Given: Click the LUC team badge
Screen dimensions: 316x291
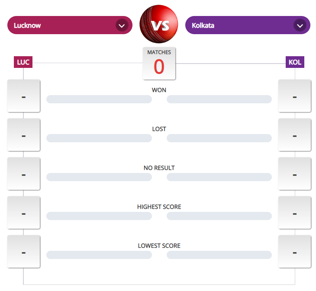Looking at the screenshot, I should coord(23,62).
